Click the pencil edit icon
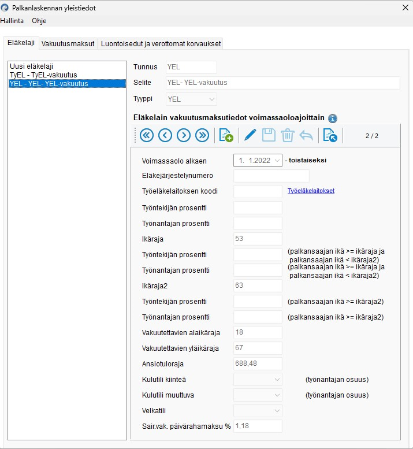The height and width of the screenshot is (449, 413). 250,135
